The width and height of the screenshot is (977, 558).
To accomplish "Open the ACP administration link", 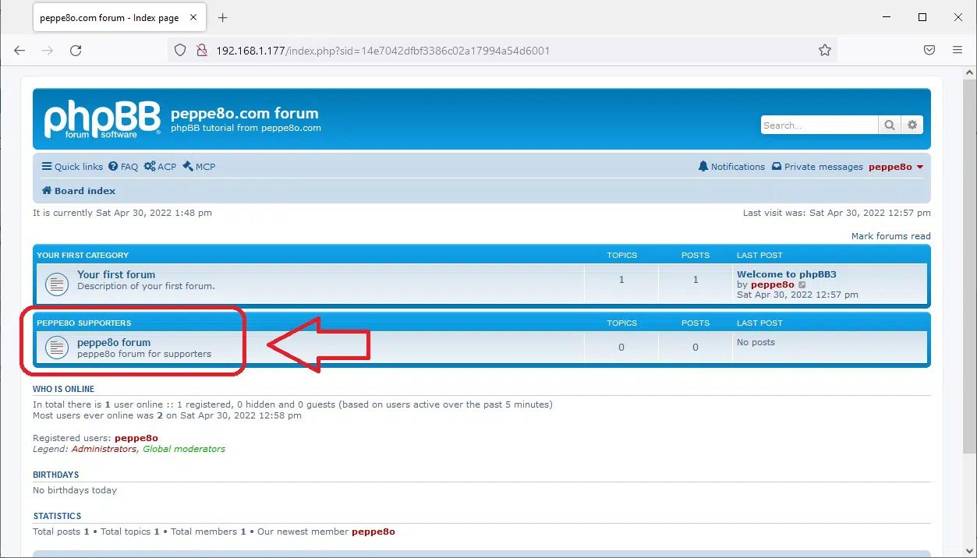I will click(161, 167).
